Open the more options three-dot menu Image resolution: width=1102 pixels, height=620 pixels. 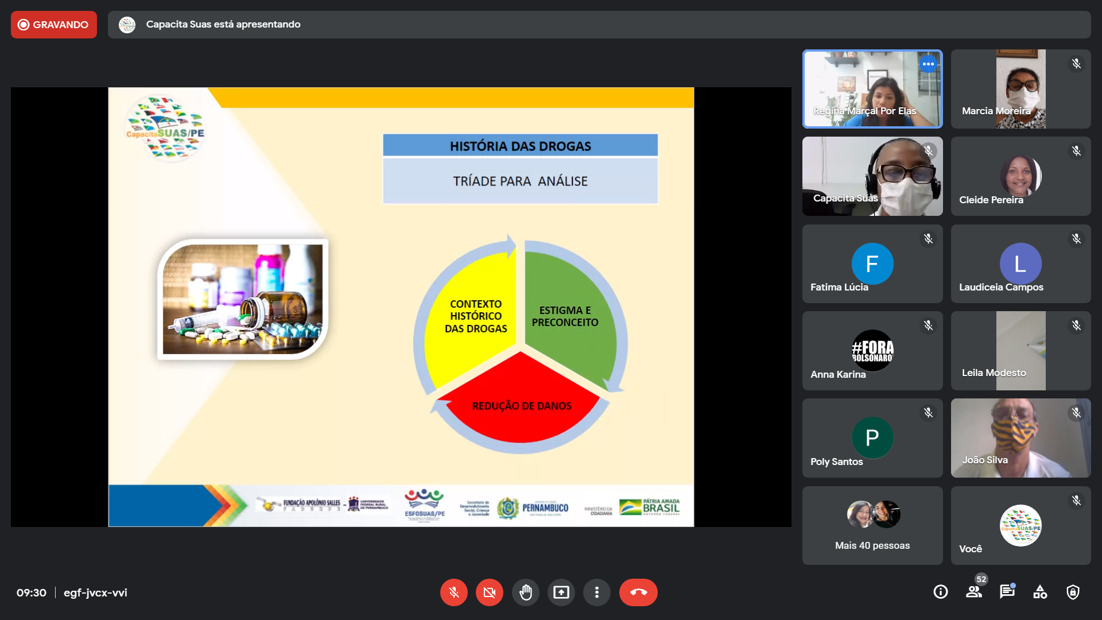[x=596, y=592]
